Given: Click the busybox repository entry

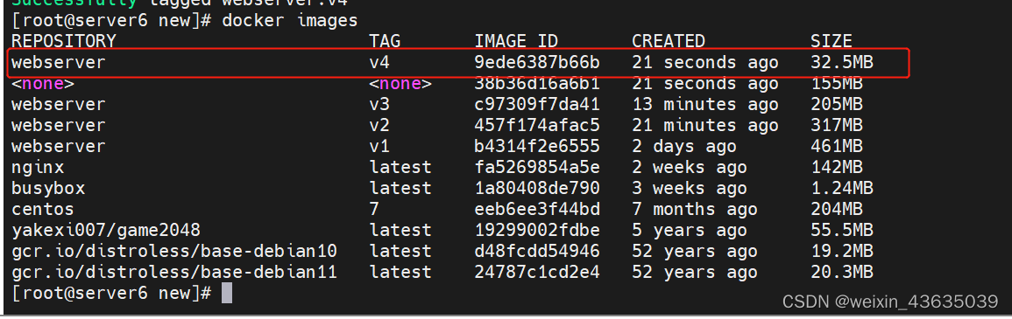Looking at the screenshot, I should pyautogui.click(x=48, y=189).
